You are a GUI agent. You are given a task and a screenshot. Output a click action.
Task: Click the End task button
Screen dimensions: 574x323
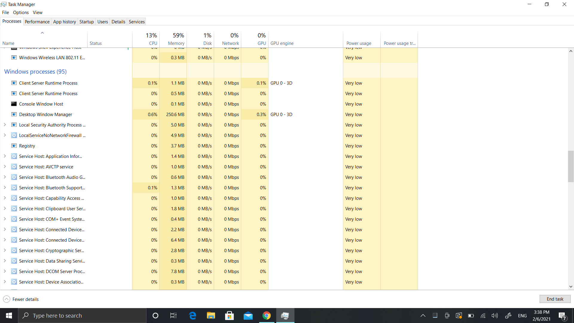[555, 299]
